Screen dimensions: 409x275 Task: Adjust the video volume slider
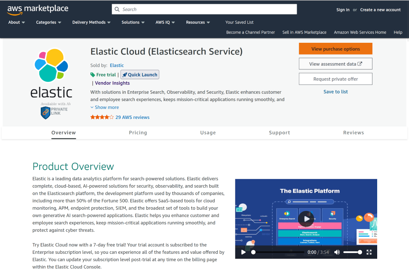coord(352,252)
